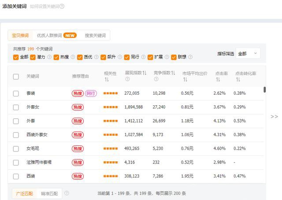Click the 热搜 tag in 外套女 row

(78, 107)
